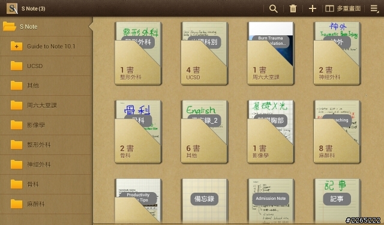Select 神經外科 folder in sidebar

coord(46,165)
